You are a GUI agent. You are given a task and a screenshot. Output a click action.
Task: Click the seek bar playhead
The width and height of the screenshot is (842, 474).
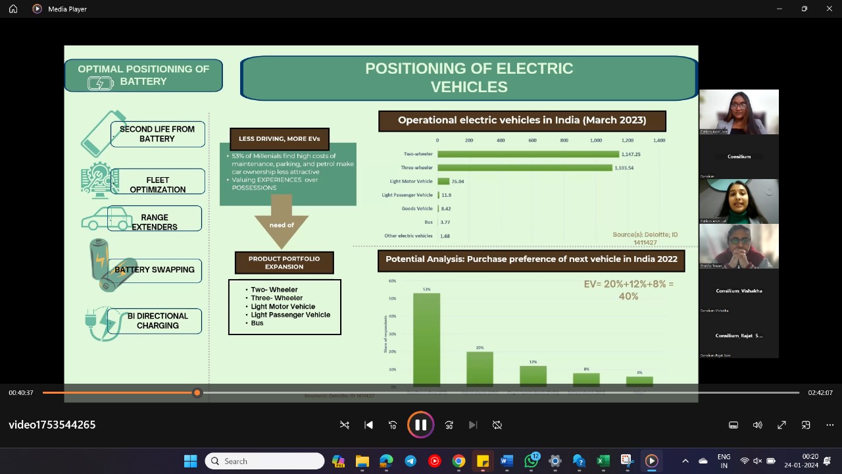coord(197,393)
